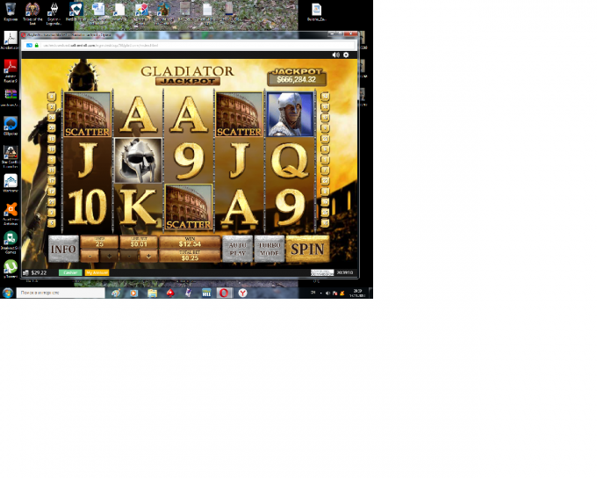Select Star Conflict Launcher desktop icon

pyautogui.click(x=11, y=156)
